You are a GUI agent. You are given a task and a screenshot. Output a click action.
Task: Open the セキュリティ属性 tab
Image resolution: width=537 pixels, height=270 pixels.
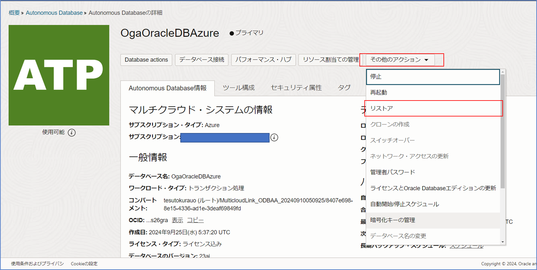(x=296, y=88)
